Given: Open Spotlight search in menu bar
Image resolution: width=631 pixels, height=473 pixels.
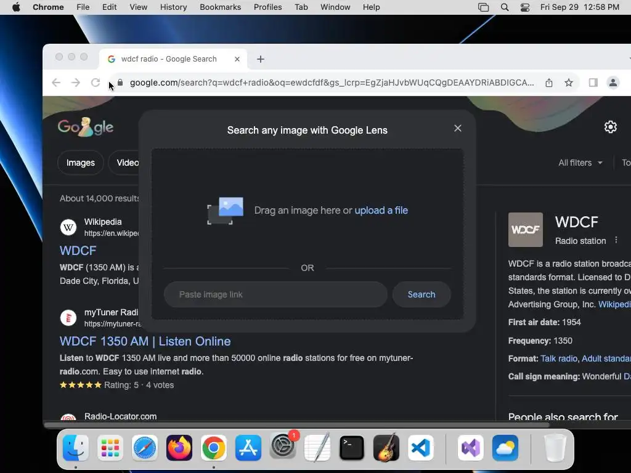Looking at the screenshot, I should tap(505, 7).
